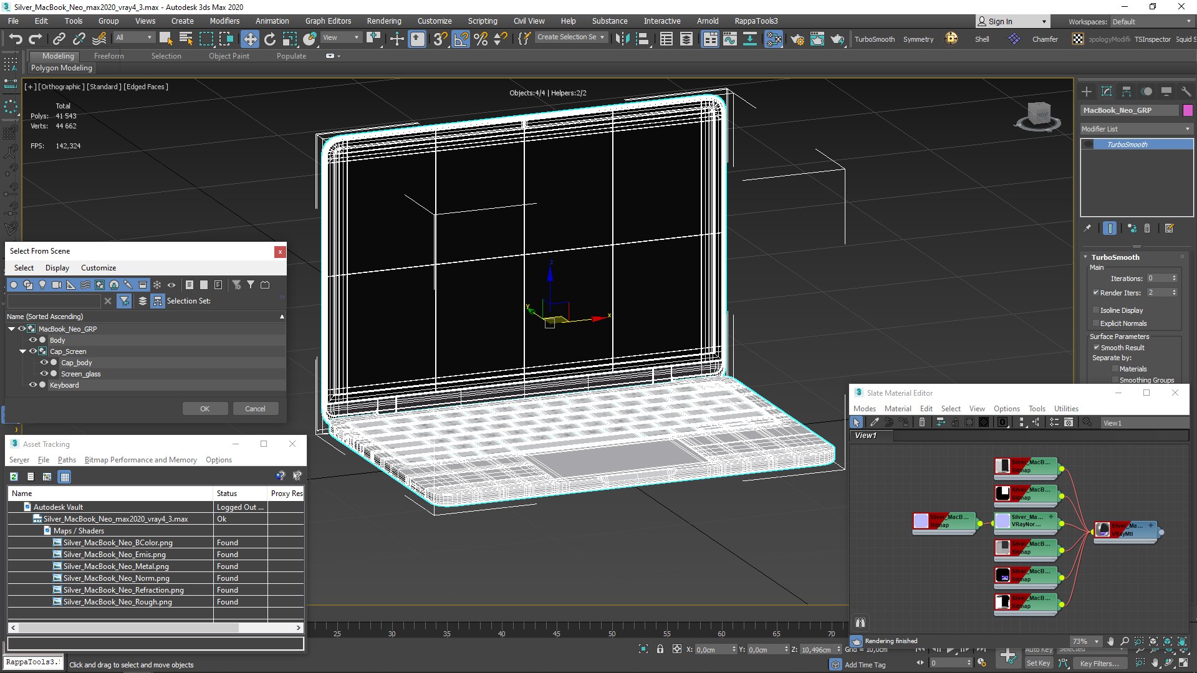Click the Chamfer modifier button
This screenshot has width=1197, height=673.
1045,39
